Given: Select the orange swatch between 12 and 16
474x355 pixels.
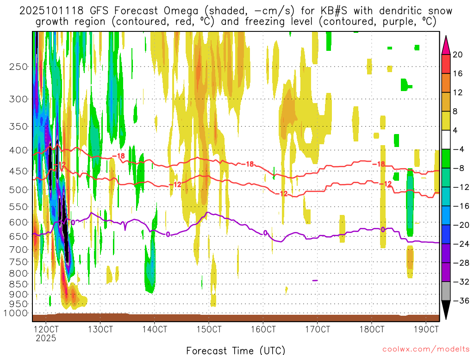Looking at the screenshot, I should point(447,83).
